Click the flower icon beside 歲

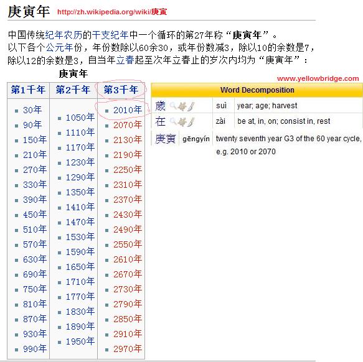[182, 106]
